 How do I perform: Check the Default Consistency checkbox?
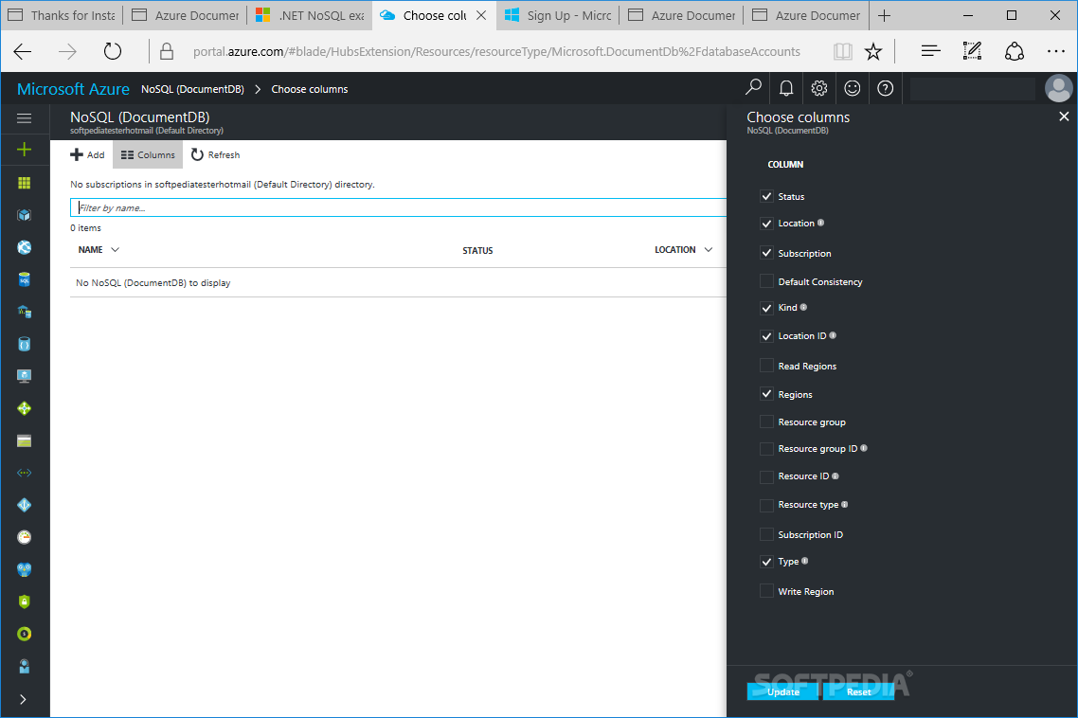coord(766,281)
